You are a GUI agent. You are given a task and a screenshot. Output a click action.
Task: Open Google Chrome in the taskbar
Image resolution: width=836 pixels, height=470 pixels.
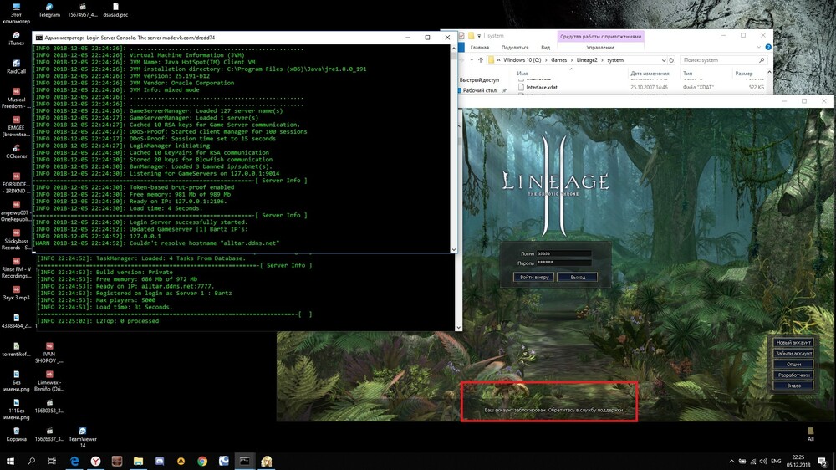coord(202,461)
